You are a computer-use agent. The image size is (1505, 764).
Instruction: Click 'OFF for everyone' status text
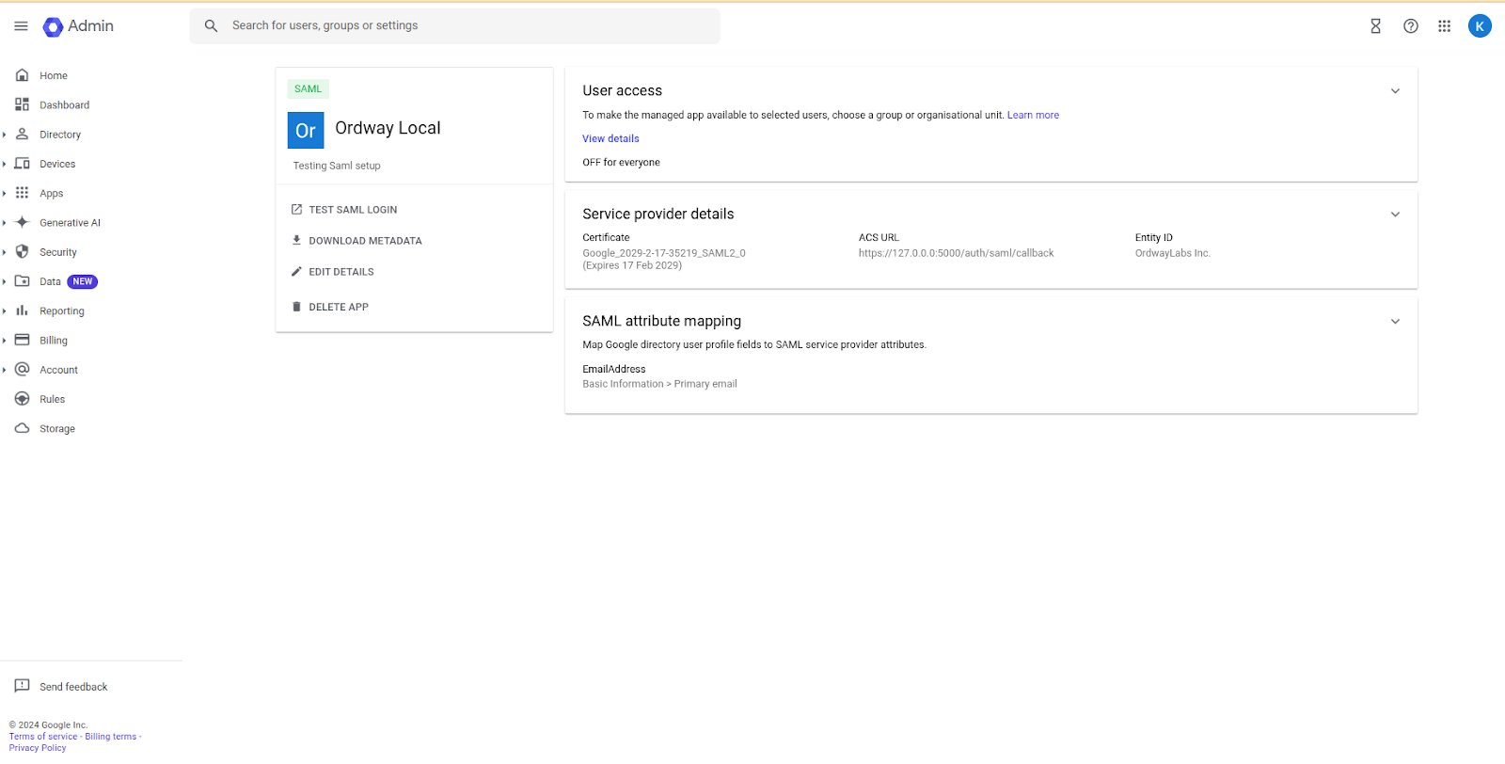pos(621,163)
